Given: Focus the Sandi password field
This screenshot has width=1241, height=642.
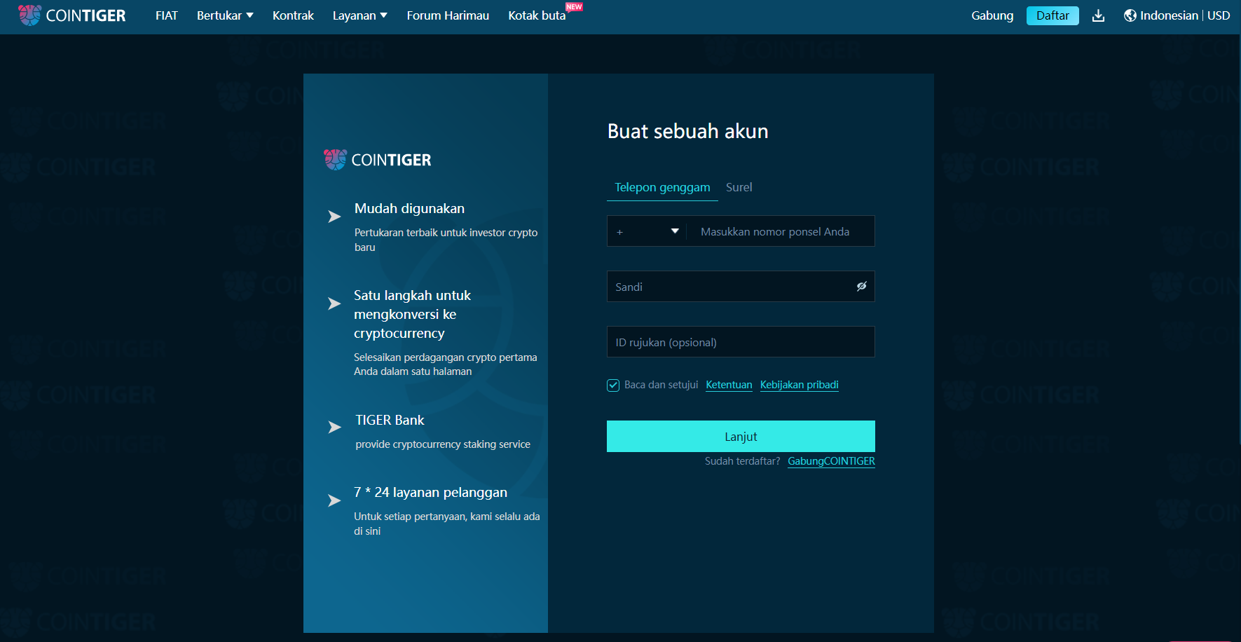Looking at the screenshot, I should click(x=741, y=286).
